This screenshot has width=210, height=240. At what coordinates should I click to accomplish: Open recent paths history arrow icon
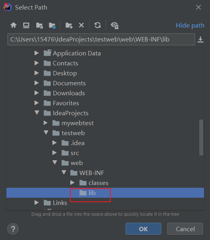(200, 39)
